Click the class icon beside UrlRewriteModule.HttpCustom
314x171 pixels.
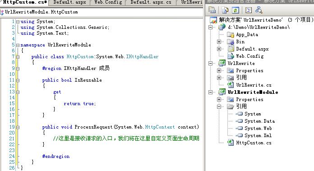(2, 12)
